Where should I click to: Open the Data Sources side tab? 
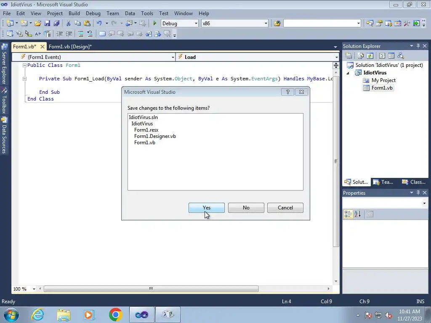pyautogui.click(x=4, y=135)
